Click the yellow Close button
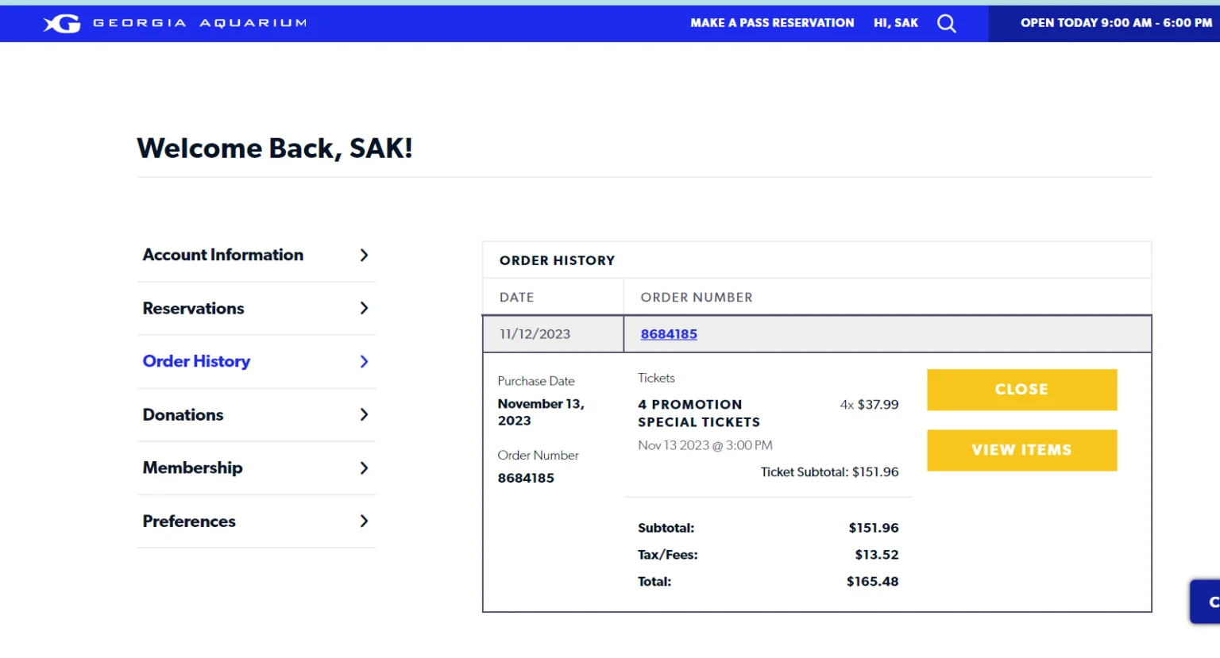This screenshot has width=1220, height=658. pyautogui.click(x=1021, y=390)
